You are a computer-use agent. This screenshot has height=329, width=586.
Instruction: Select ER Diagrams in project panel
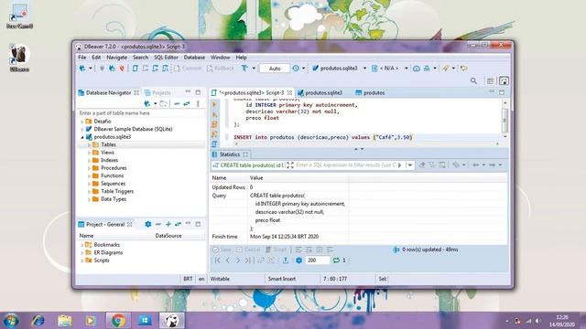click(x=108, y=252)
